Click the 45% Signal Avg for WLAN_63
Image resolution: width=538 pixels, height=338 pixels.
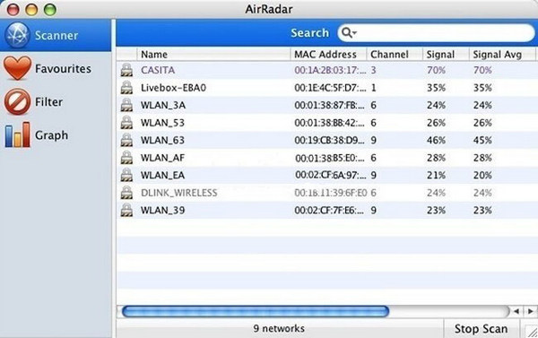tap(482, 141)
